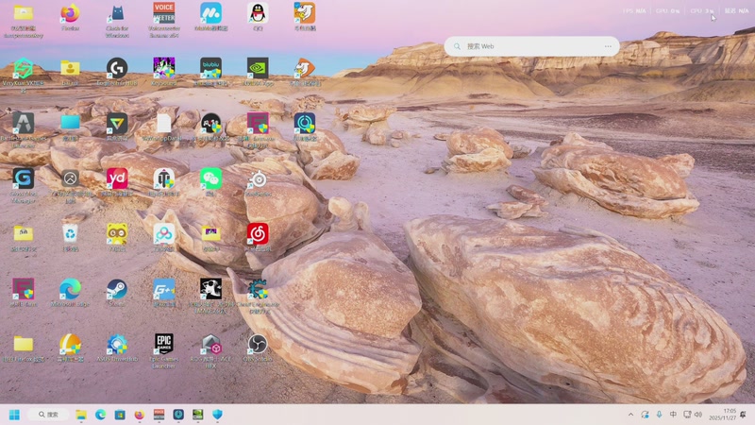
Task: Open the NetEase Cloud Music icon
Action: tap(258, 237)
